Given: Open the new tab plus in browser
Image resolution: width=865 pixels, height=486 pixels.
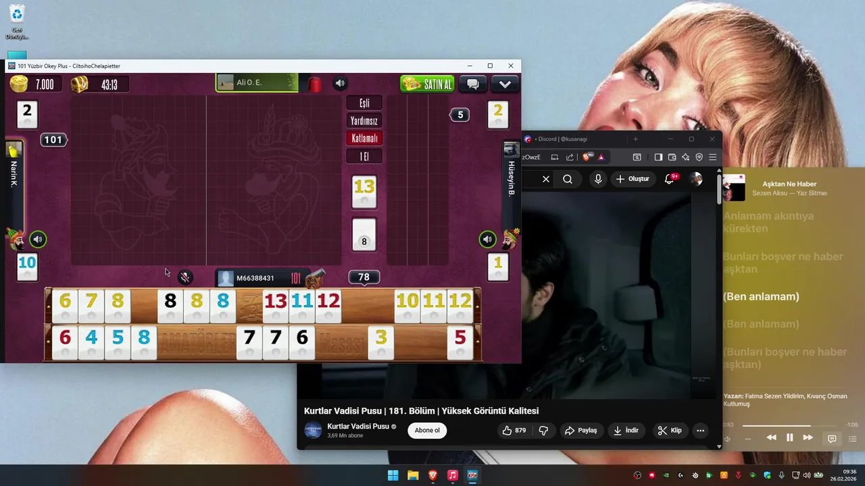Looking at the screenshot, I should coord(635,139).
